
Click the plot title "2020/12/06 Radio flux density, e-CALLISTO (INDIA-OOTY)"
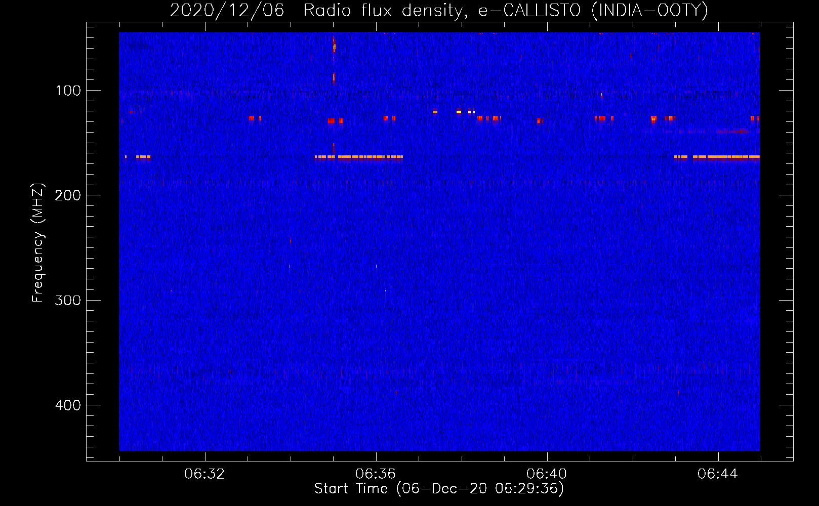[x=439, y=10]
